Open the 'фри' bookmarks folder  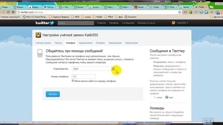point(119,17)
